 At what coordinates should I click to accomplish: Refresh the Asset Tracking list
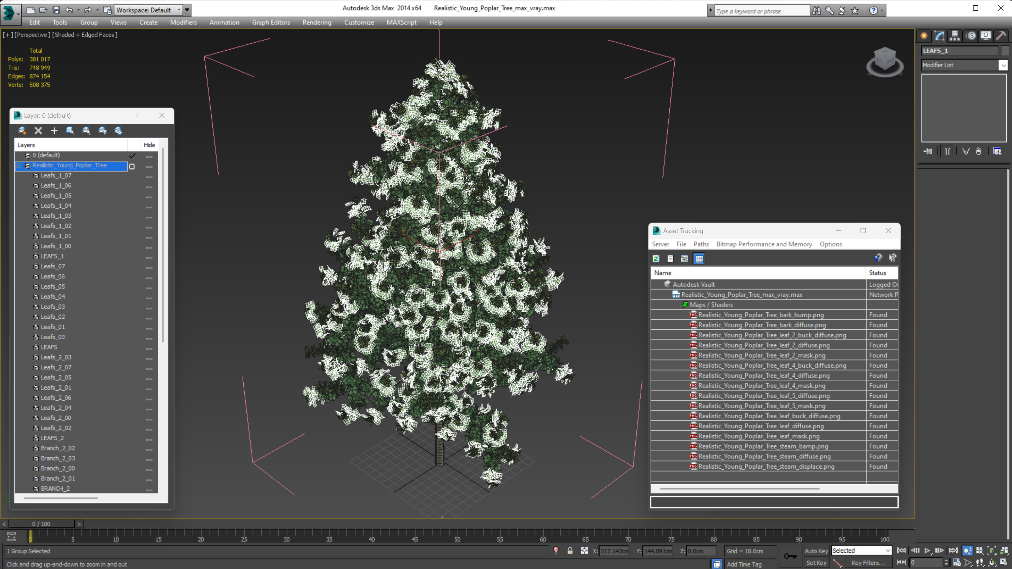tap(656, 259)
